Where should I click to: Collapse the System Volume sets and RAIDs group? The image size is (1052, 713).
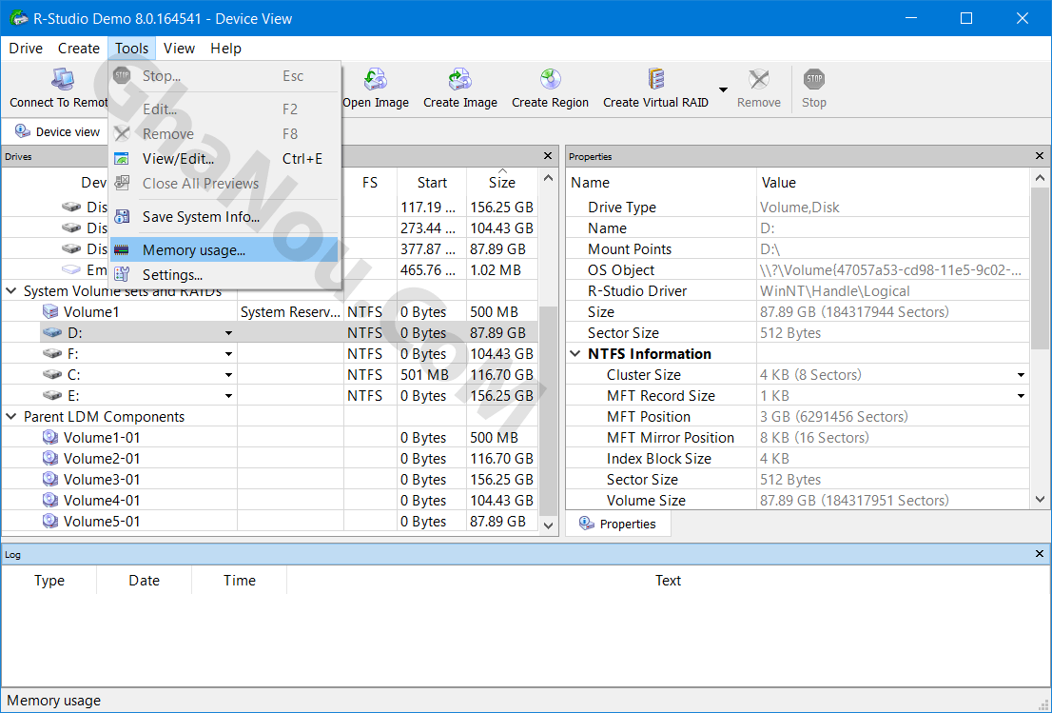click(11, 290)
